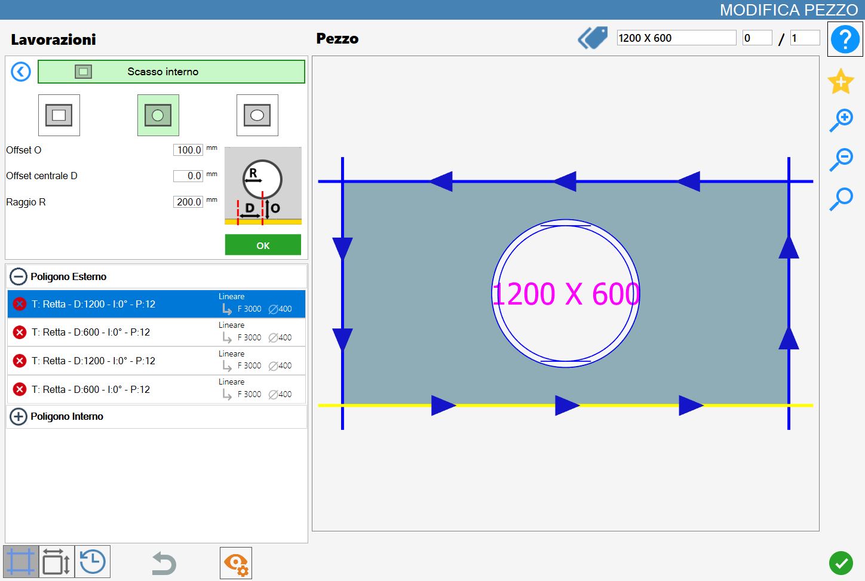
Task: Click the green OK button
Action: [263, 245]
